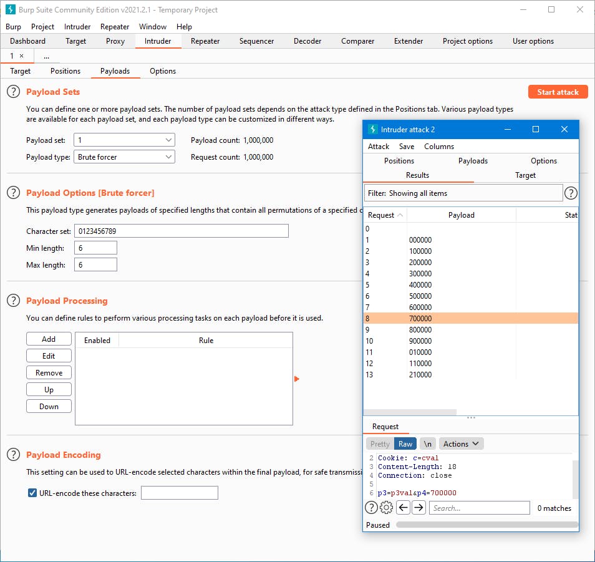Open search settings gear icon
This screenshot has height=562, width=595.
coord(387,508)
